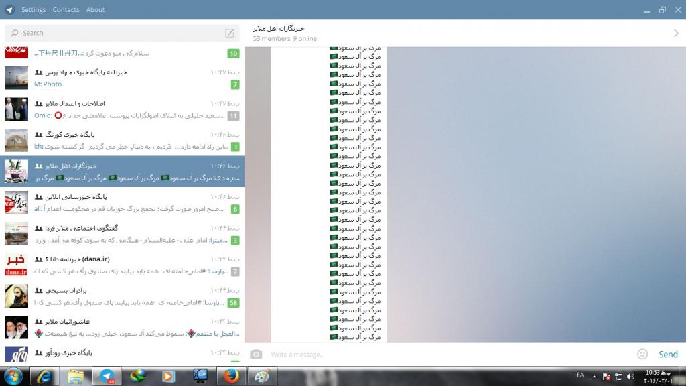Click the volume speaker tray icon
686x386 pixels.
pyautogui.click(x=630, y=377)
